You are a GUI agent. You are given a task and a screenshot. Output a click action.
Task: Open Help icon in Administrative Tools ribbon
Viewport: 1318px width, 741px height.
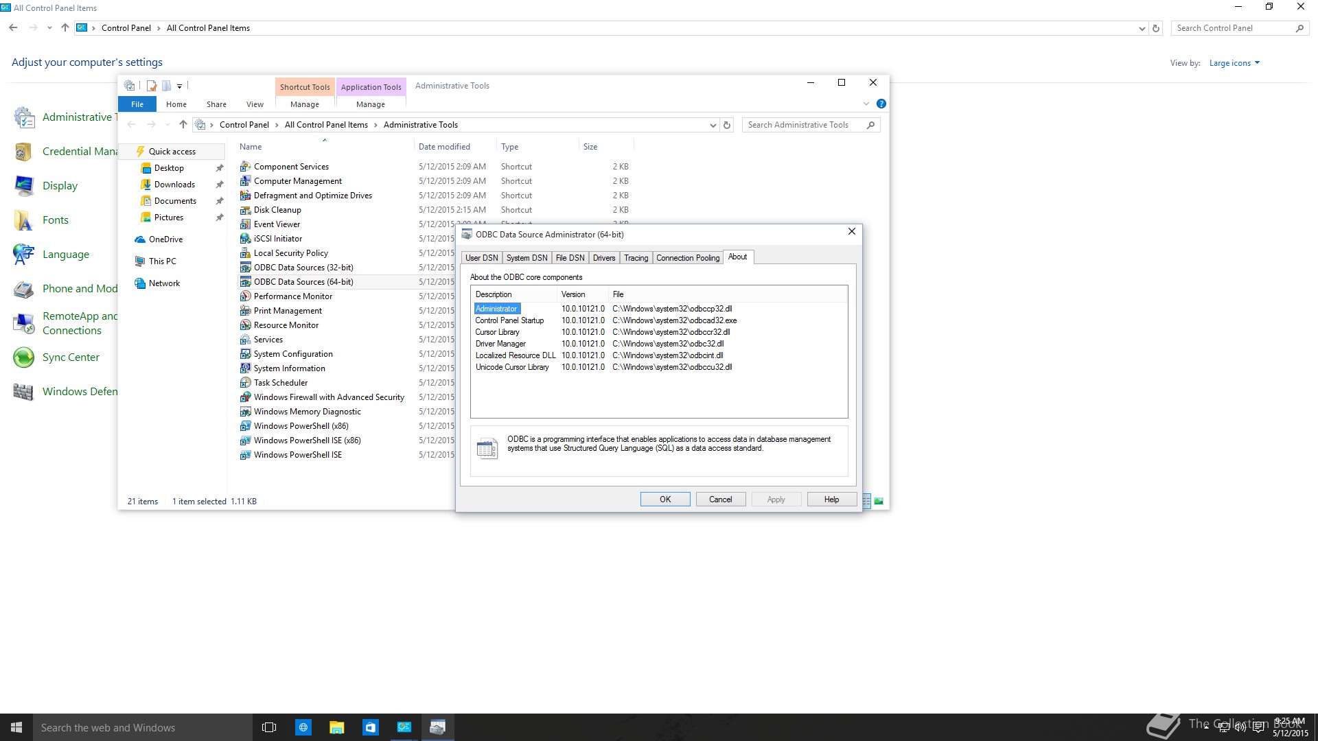tap(881, 104)
